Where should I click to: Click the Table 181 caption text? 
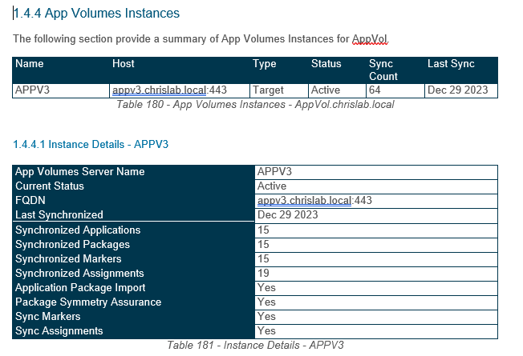point(255,345)
